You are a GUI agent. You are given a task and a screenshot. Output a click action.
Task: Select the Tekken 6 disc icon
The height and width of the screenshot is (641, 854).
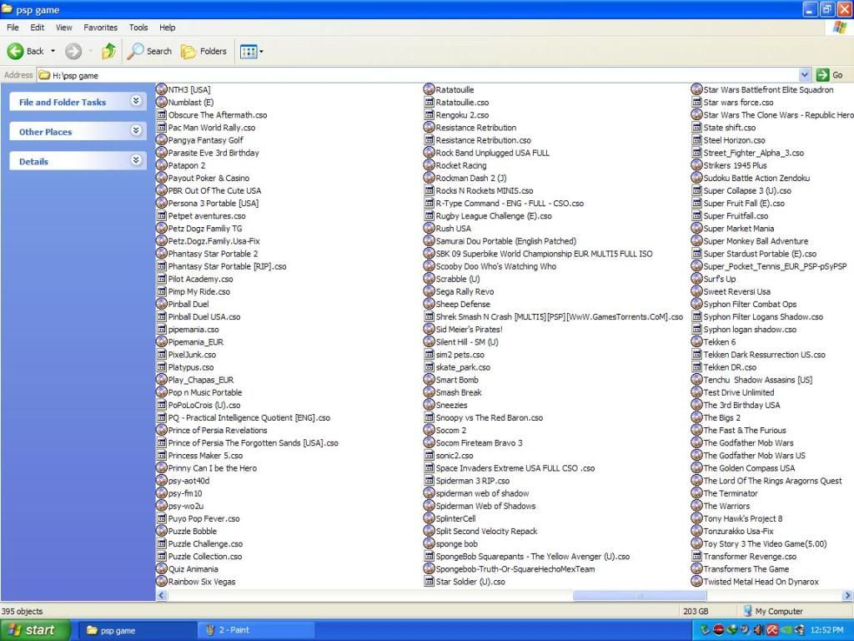point(696,341)
